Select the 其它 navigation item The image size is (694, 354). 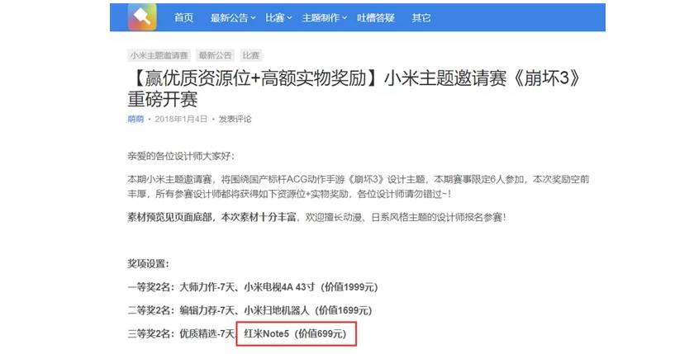coord(421,17)
